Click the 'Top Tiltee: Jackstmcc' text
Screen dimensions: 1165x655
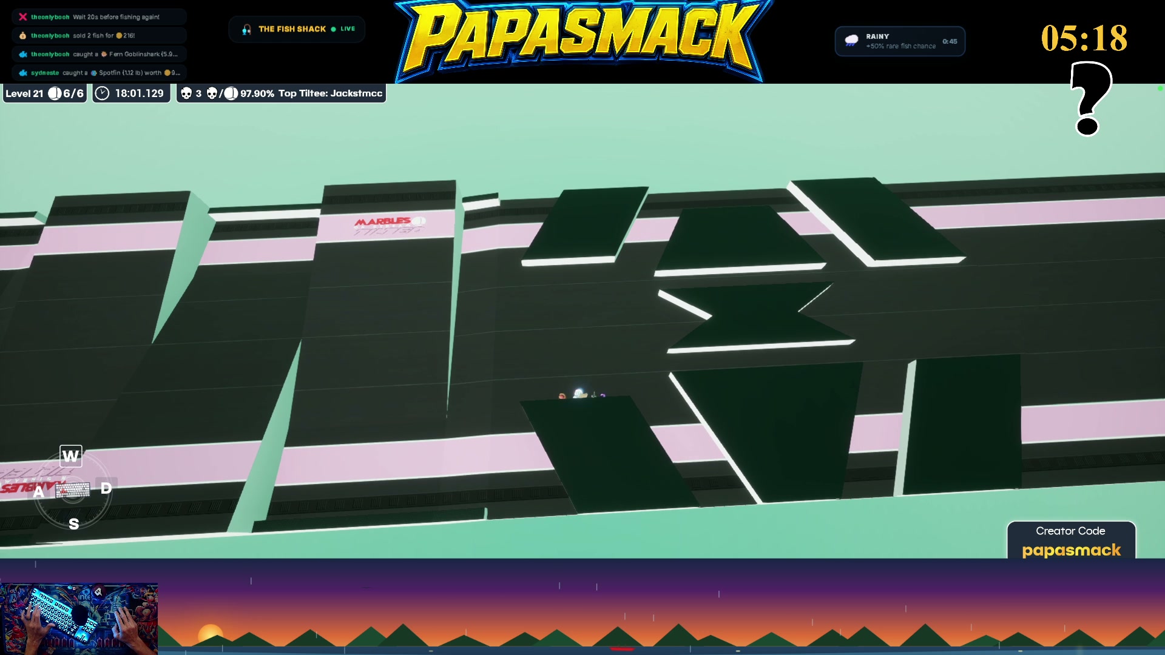tap(331, 93)
